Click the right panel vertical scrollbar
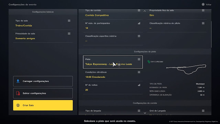The height and width of the screenshot is (124, 220). [211, 34]
